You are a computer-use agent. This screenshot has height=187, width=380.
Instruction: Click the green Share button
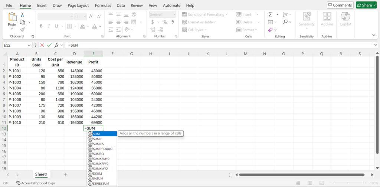pyautogui.click(x=366, y=5)
